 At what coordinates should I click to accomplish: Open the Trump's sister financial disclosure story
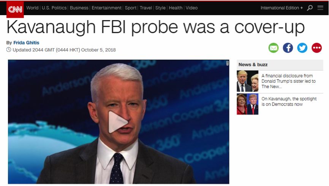click(288, 81)
